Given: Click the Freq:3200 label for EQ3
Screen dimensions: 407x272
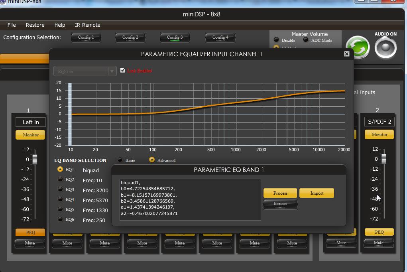Looking at the screenshot, I should click(x=96, y=190).
